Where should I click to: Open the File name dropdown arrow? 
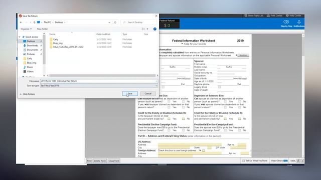[156, 81]
